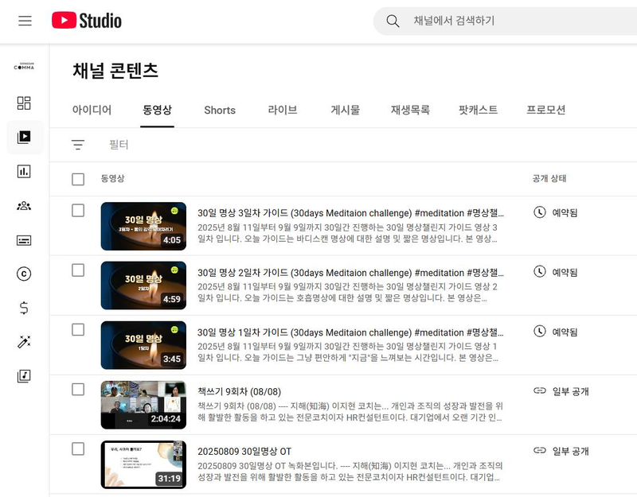Open title link 30일 명상 2일차 가이드
The image size is (637, 497).
350,273
